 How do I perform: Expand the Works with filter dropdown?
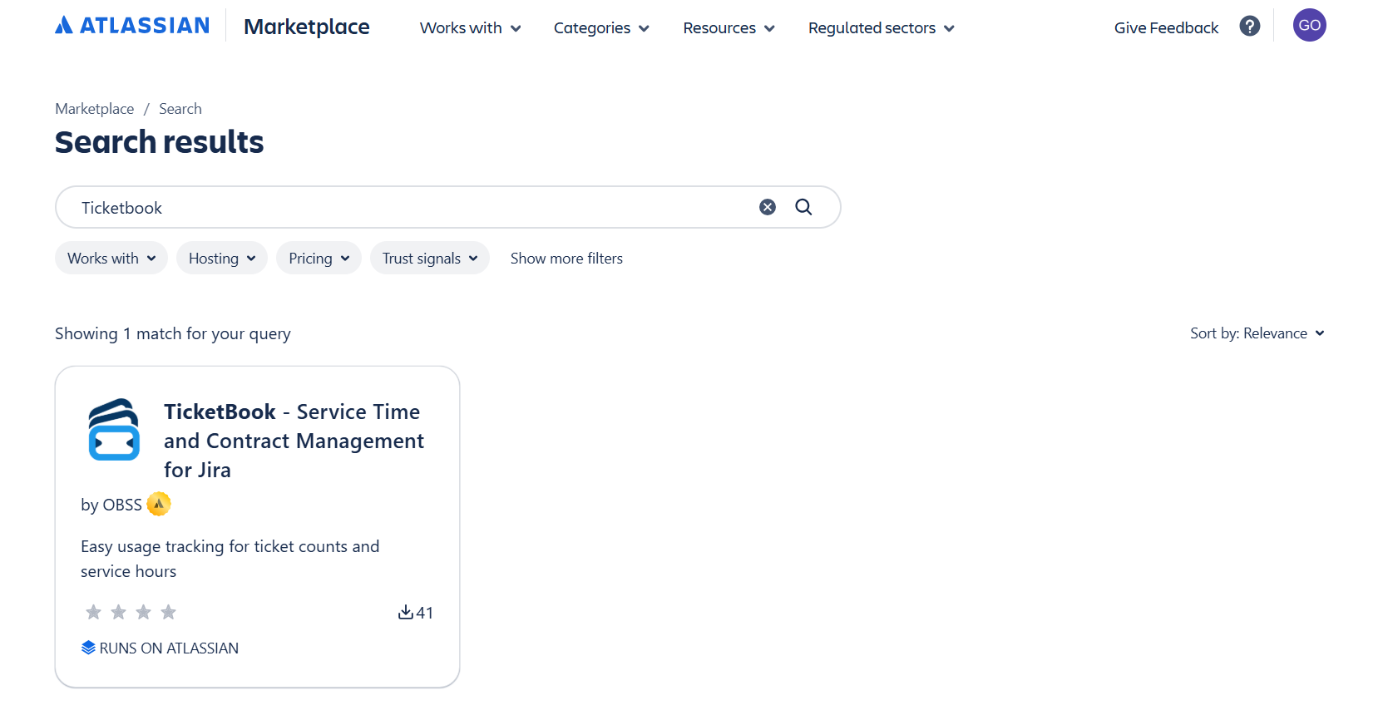(x=111, y=259)
